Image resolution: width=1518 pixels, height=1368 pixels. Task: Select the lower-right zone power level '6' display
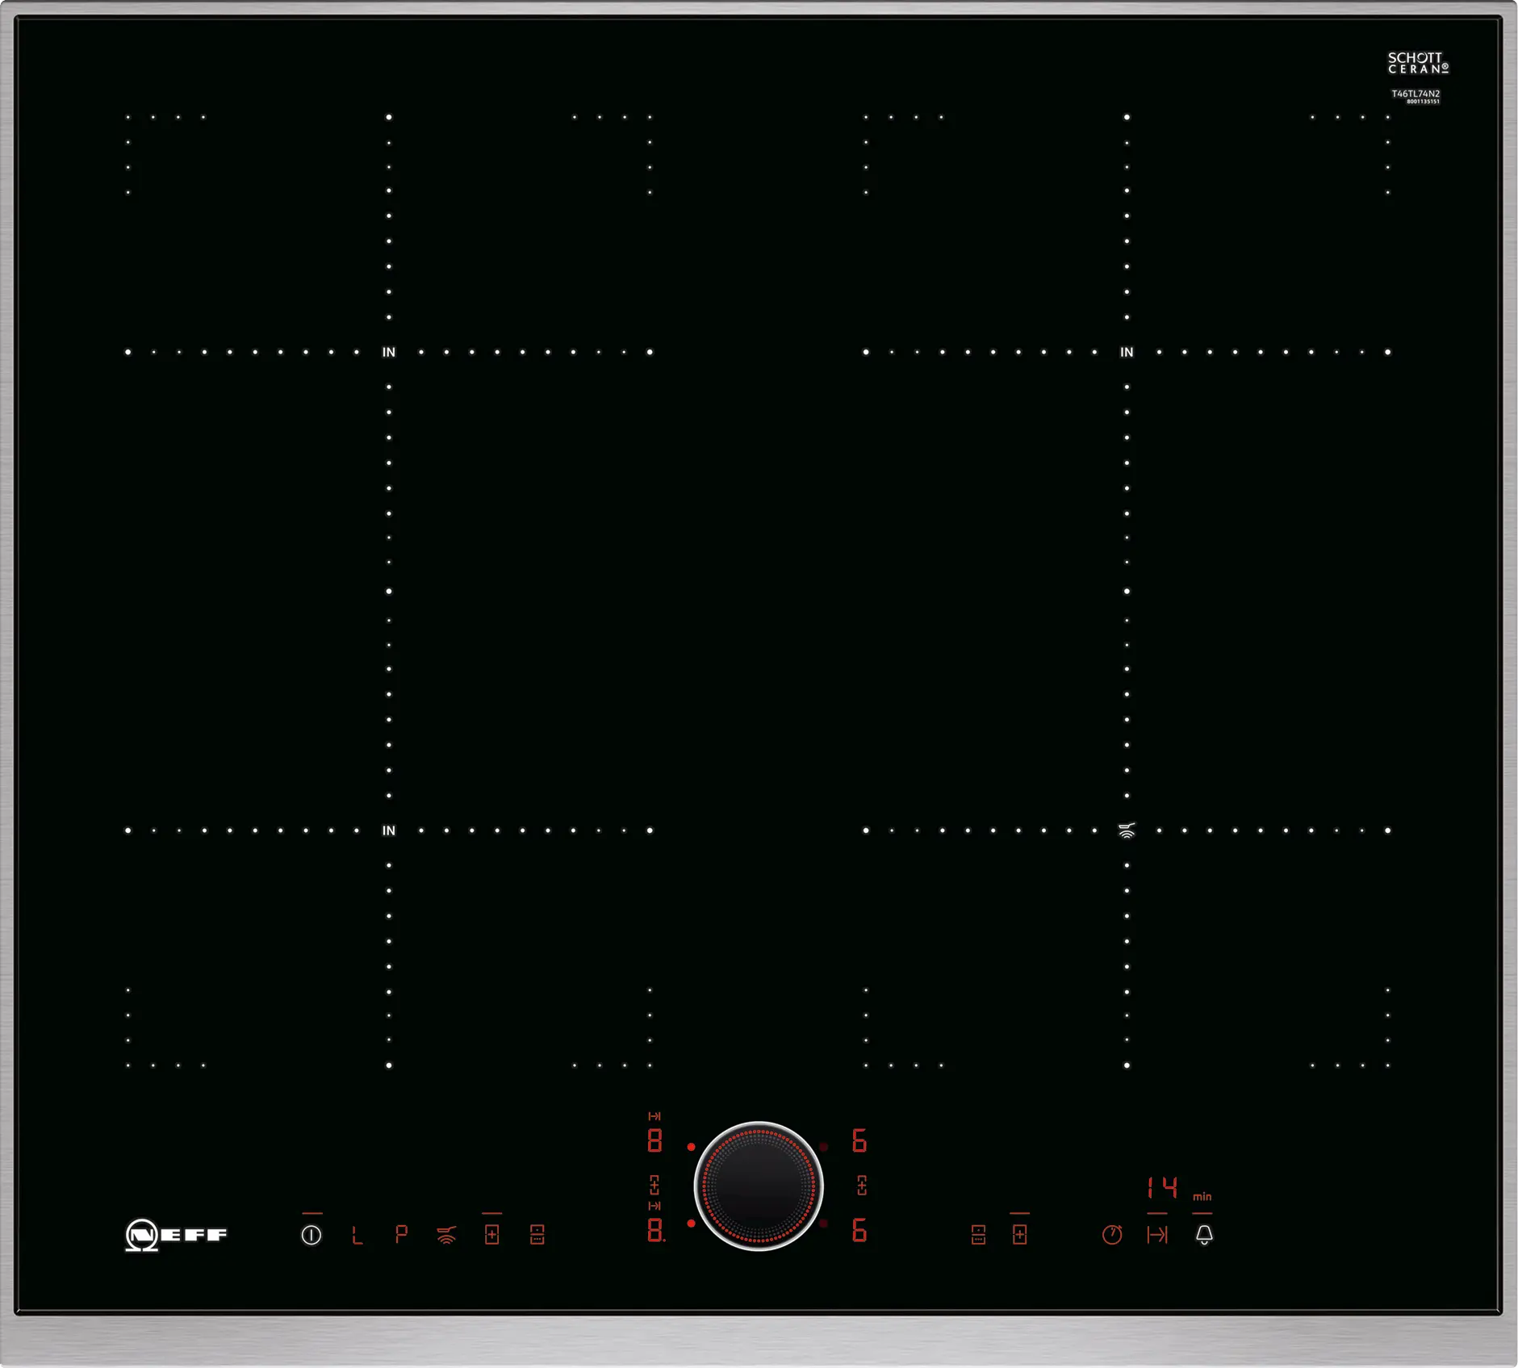859,1230
